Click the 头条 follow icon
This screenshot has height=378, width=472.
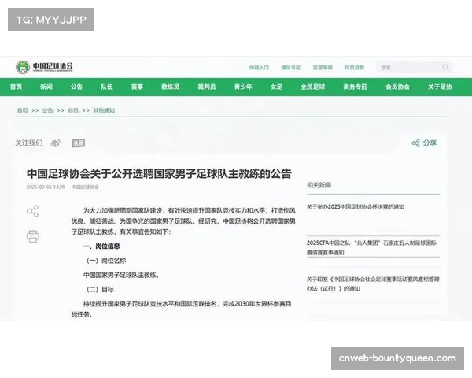(78, 143)
